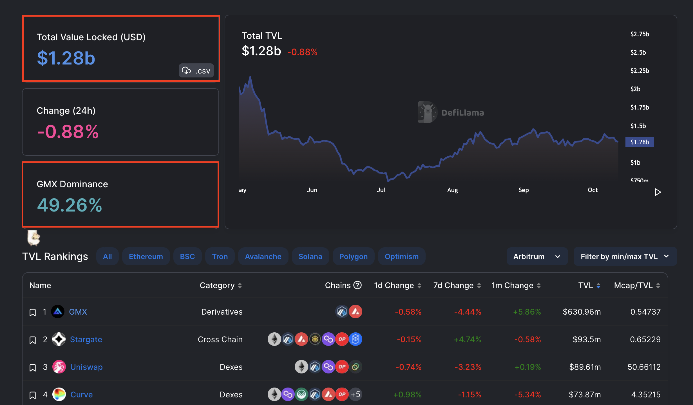Viewport: 693px width, 405px height.
Task: Click the $1.28b price label on chart axis
Action: tap(640, 142)
